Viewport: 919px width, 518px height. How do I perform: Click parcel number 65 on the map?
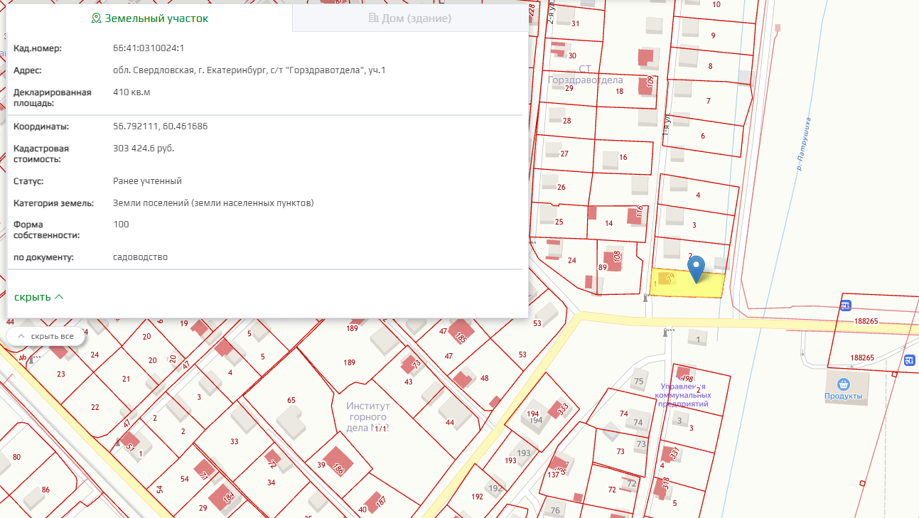[x=291, y=401]
